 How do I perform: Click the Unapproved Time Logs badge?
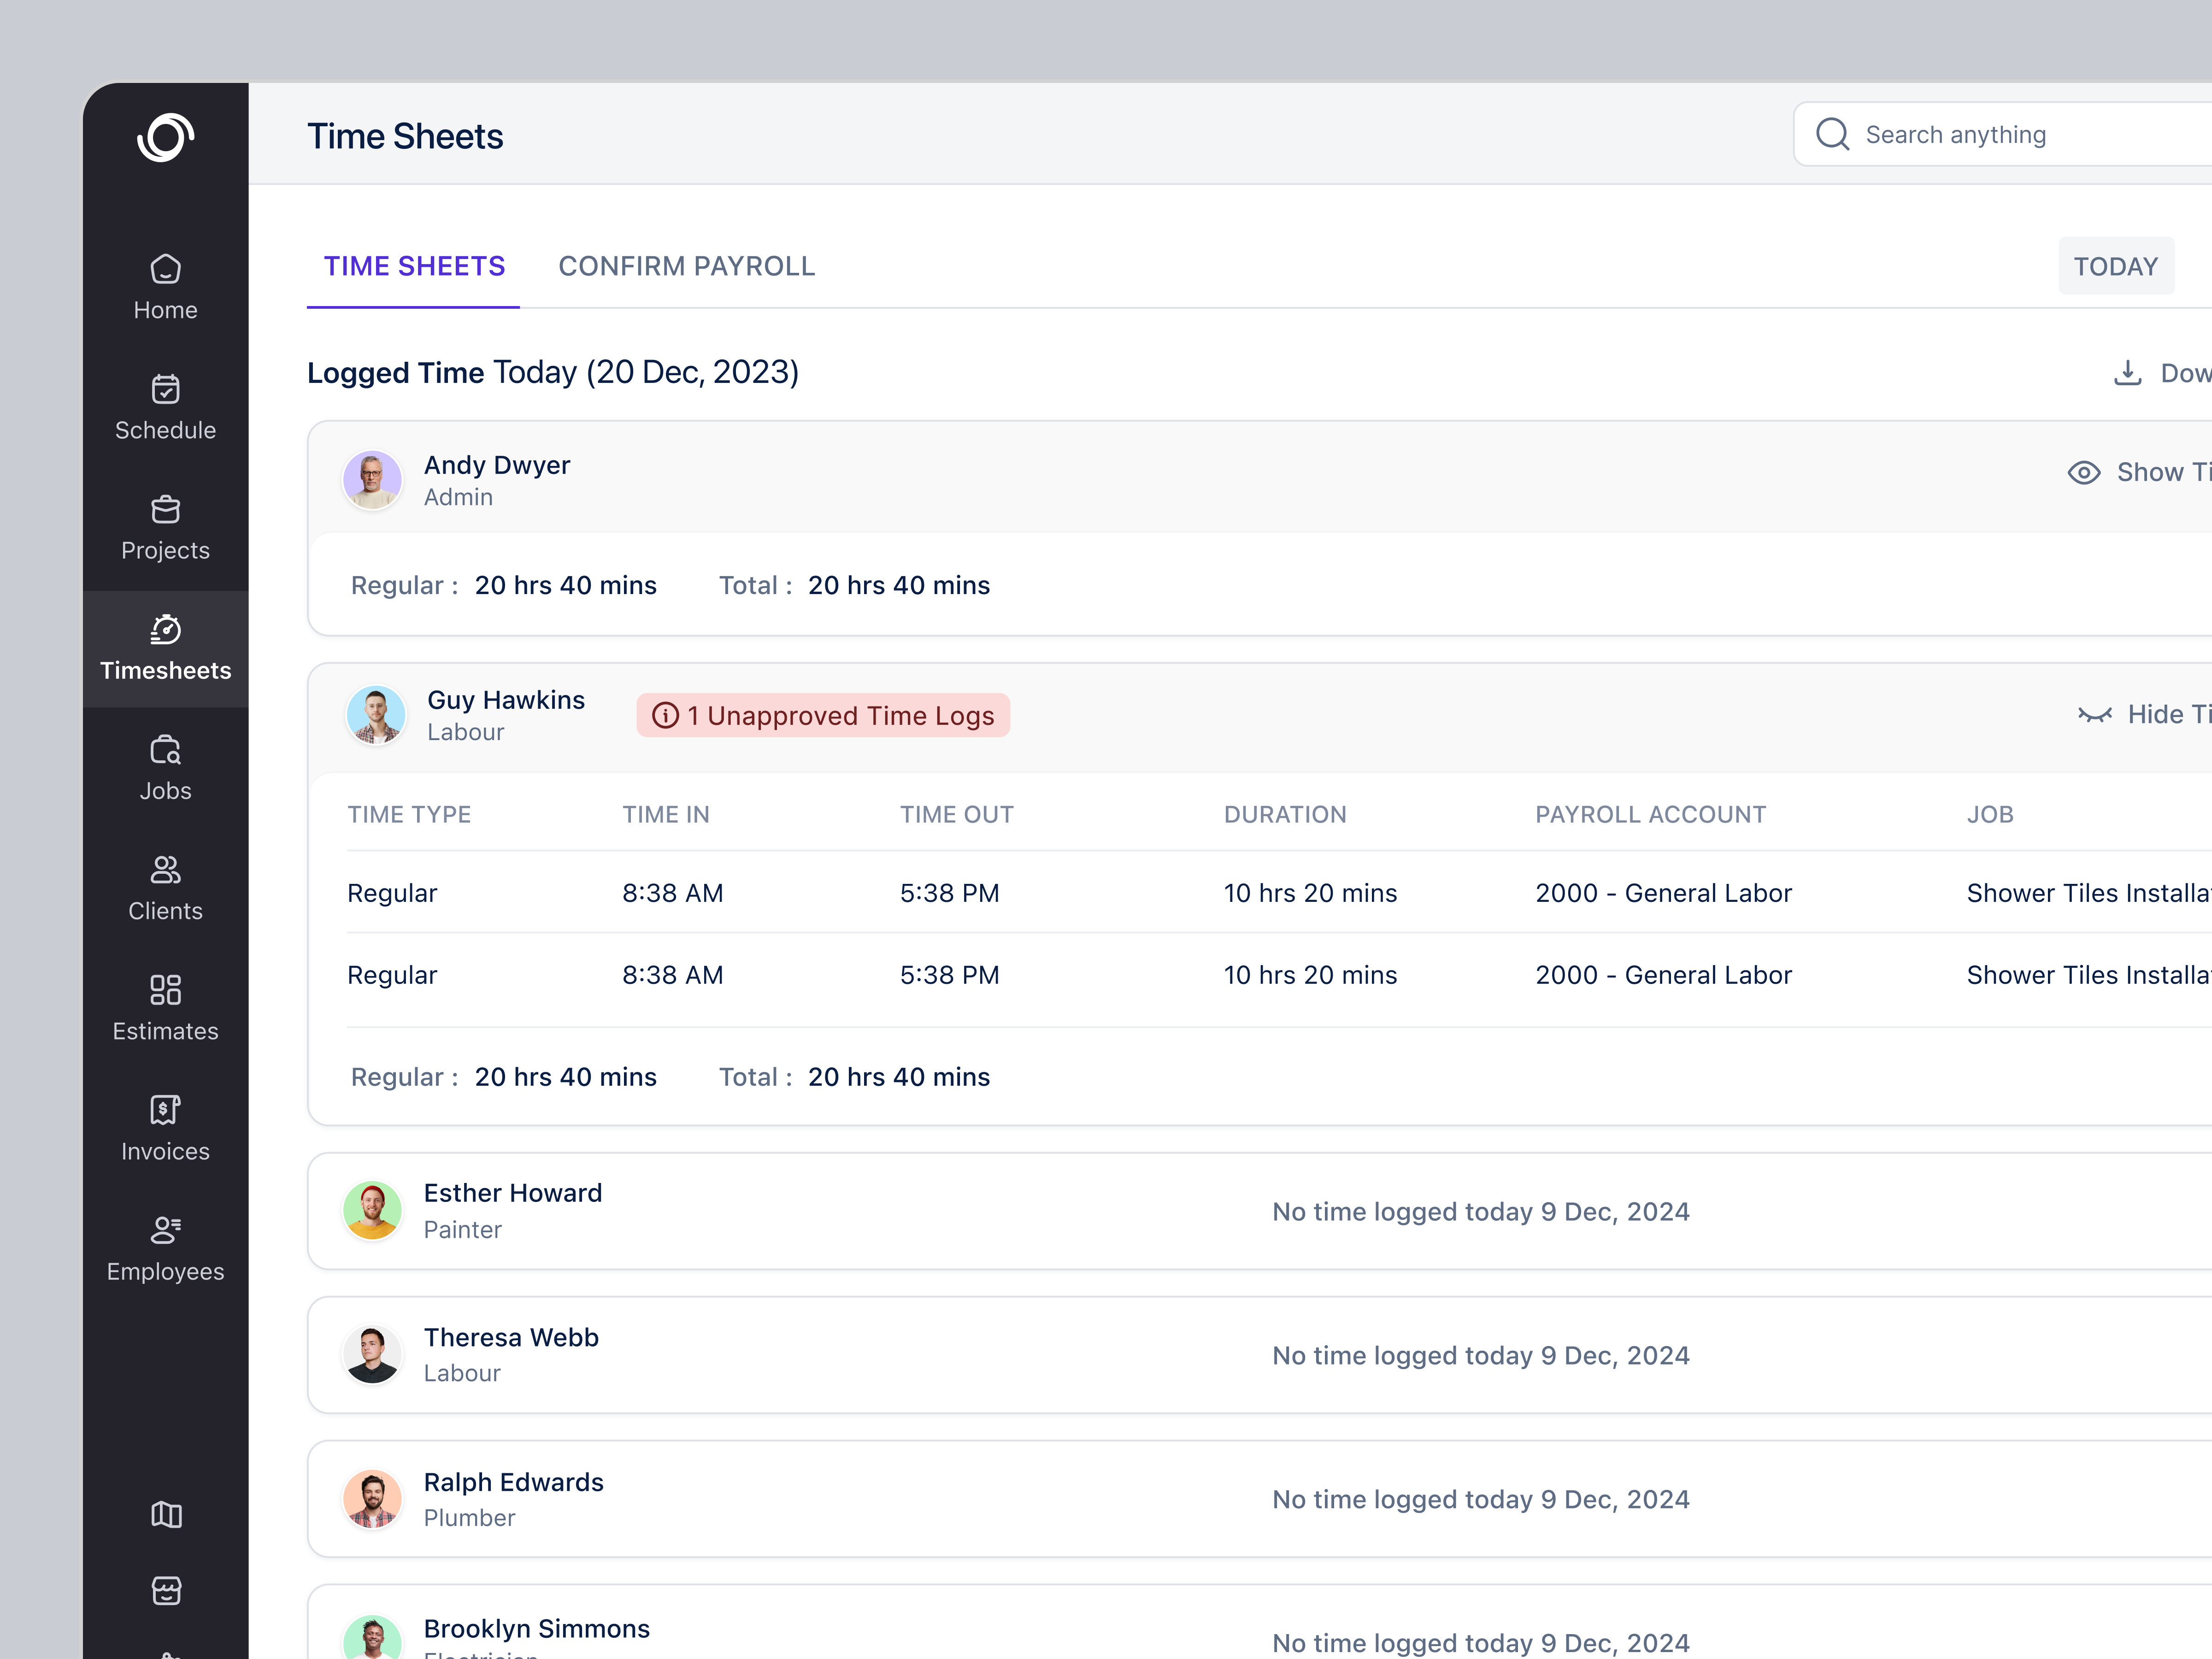822,714
